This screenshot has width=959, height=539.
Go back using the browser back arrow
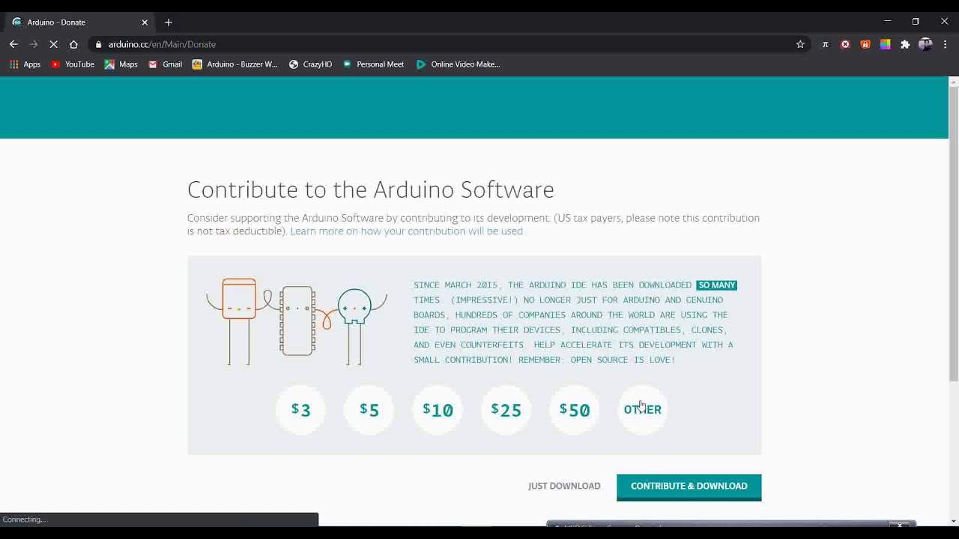point(13,44)
